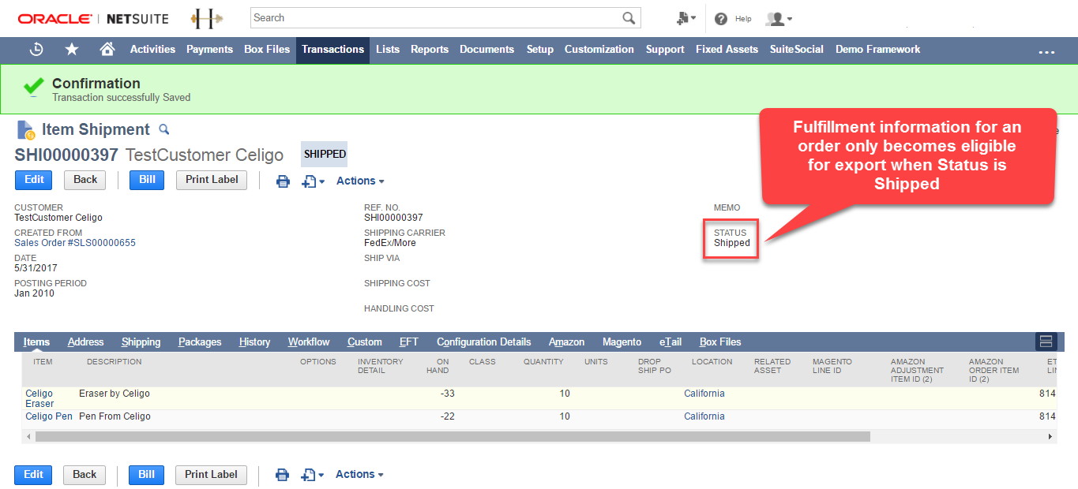Open the Celigo Eraser item link
Screen dimensions: 1078x489
[x=39, y=398]
